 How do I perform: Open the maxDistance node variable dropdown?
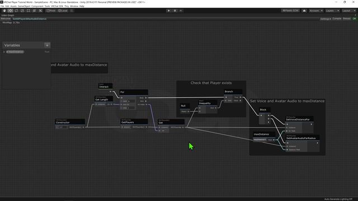tap(260, 140)
